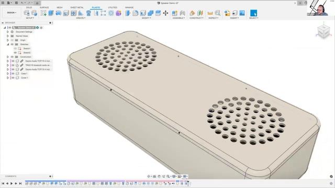Open the File menu icon
The width and height of the screenshot is (335, 188).
[8, 3]
